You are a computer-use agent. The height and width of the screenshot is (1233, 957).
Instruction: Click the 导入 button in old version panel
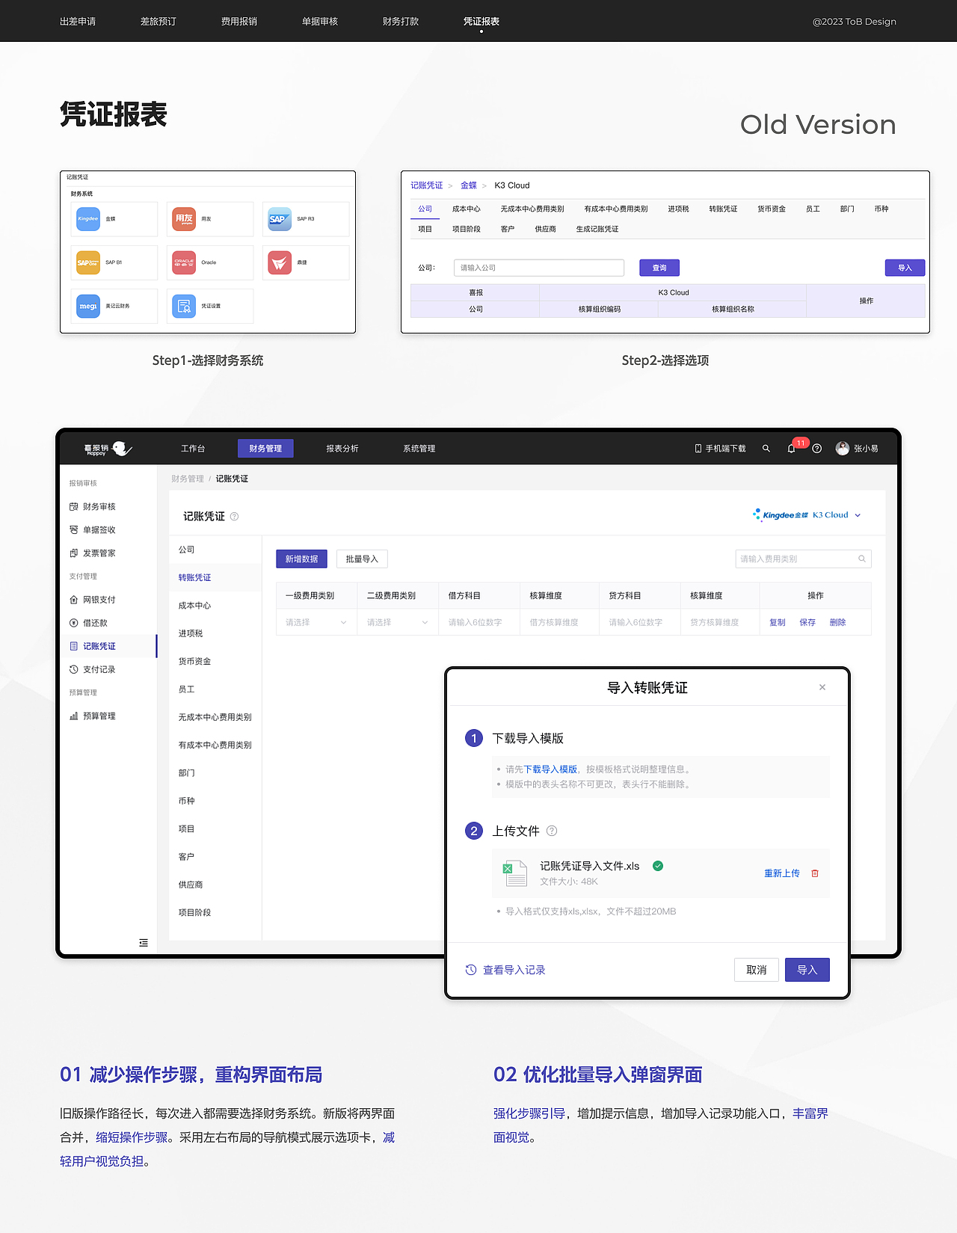(905, 268)
